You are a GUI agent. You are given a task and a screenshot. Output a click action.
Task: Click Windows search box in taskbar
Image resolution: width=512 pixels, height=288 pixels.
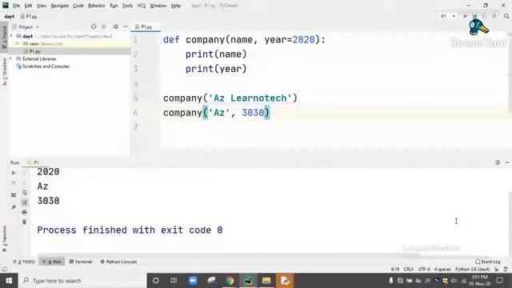[x=82, y=281]
